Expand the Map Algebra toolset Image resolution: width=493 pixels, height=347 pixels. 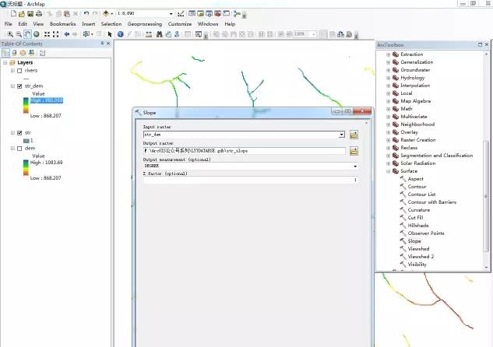coord(389,101)
